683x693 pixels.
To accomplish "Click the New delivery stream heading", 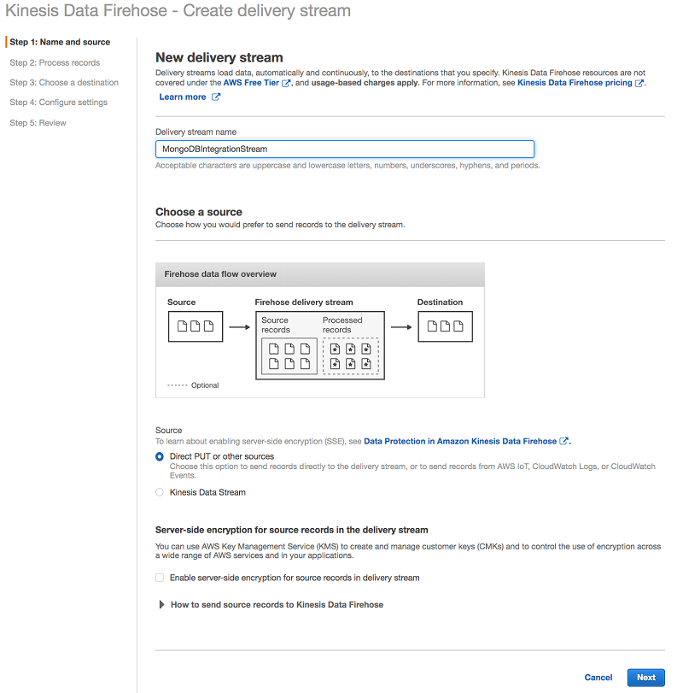I will [x=219, y=57].
